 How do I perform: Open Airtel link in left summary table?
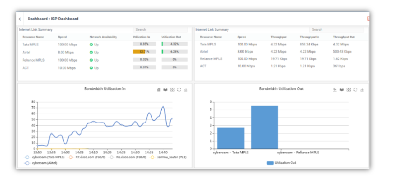26,53
